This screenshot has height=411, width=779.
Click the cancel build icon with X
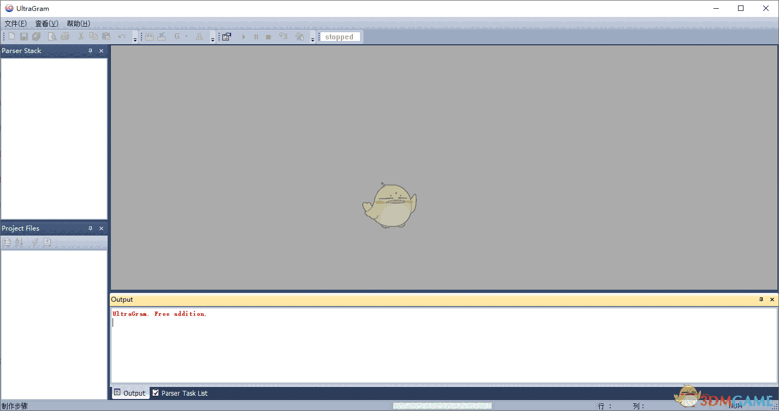click(162, 37)
